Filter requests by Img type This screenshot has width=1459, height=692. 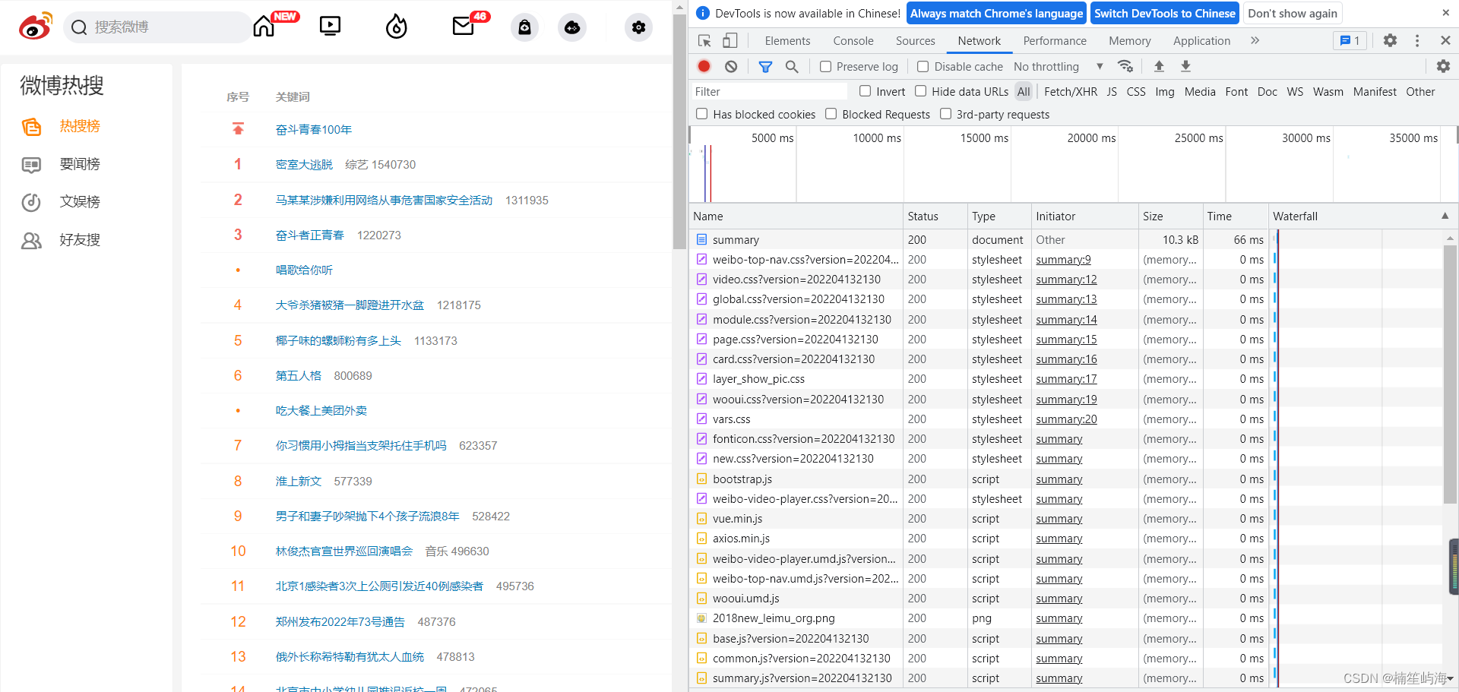[1164, 92]
